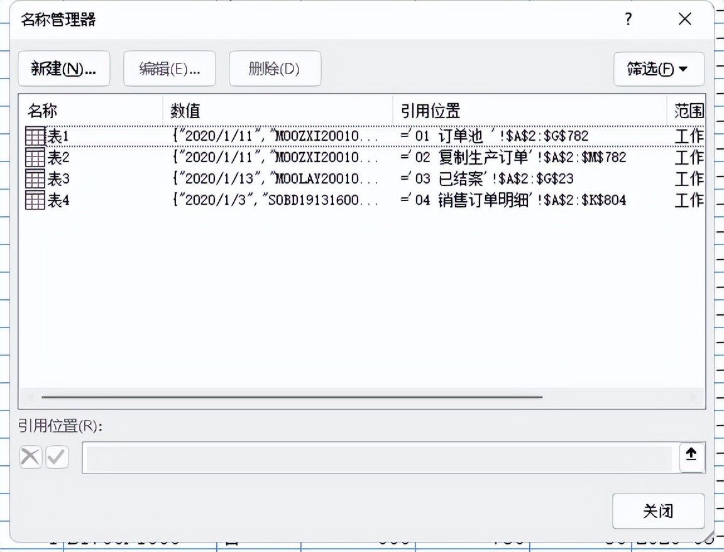Click the value cell starting "2020/1/13"
This screenshot has width=724, height=552.
[x=276, y=179]
